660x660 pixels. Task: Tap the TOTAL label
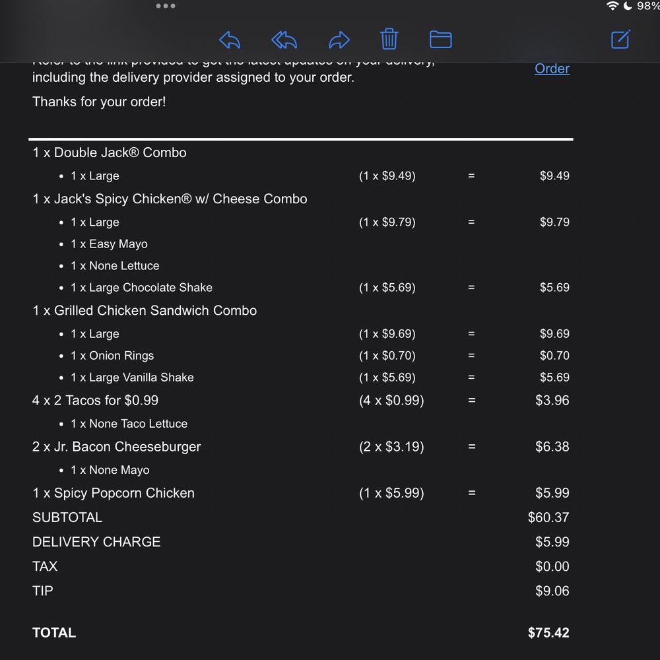(54, 633)
